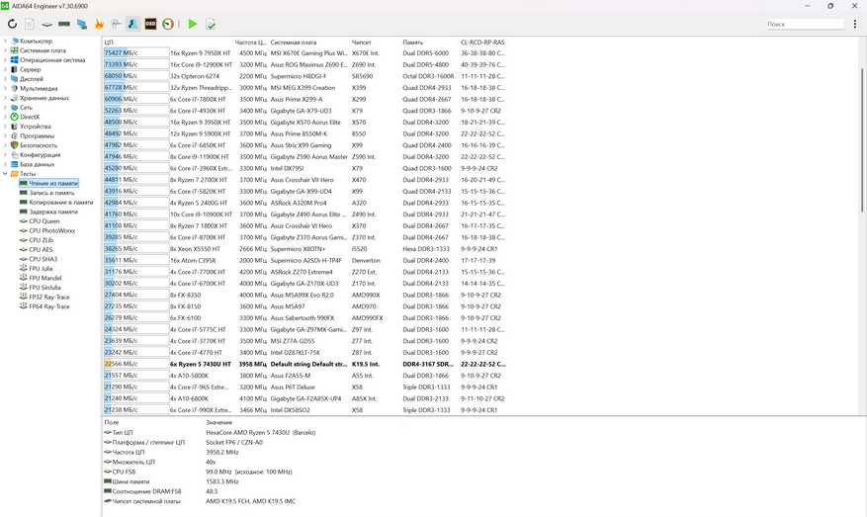The width and height of the screenshot is (867, 517).
Task: Select the 22566 МБ/с Ryzen 5 7430U row
Action: pos(304,364)
